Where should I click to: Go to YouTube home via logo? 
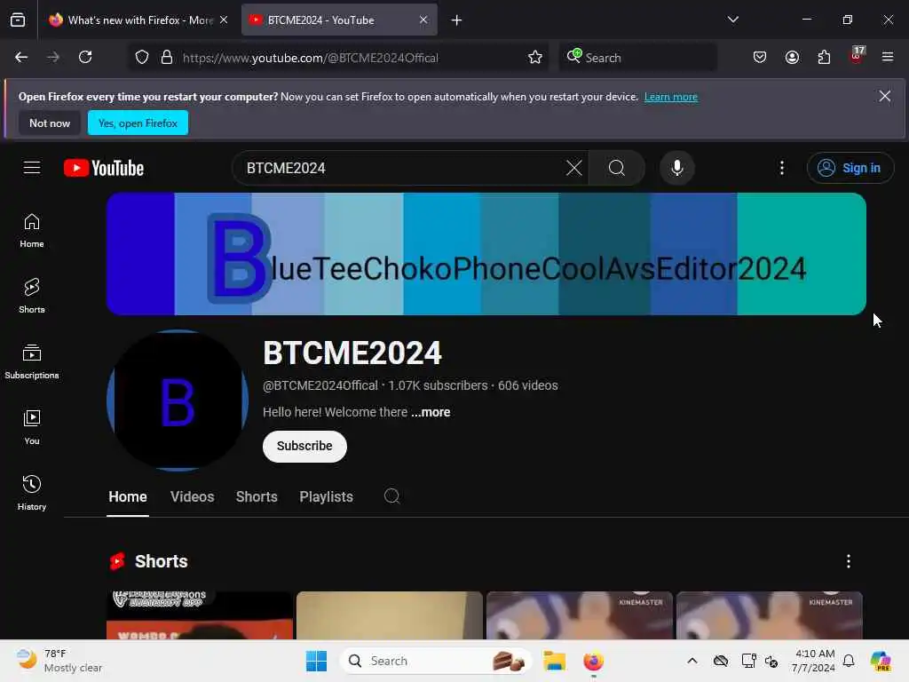pyautogui.click(x=104, y=168)
